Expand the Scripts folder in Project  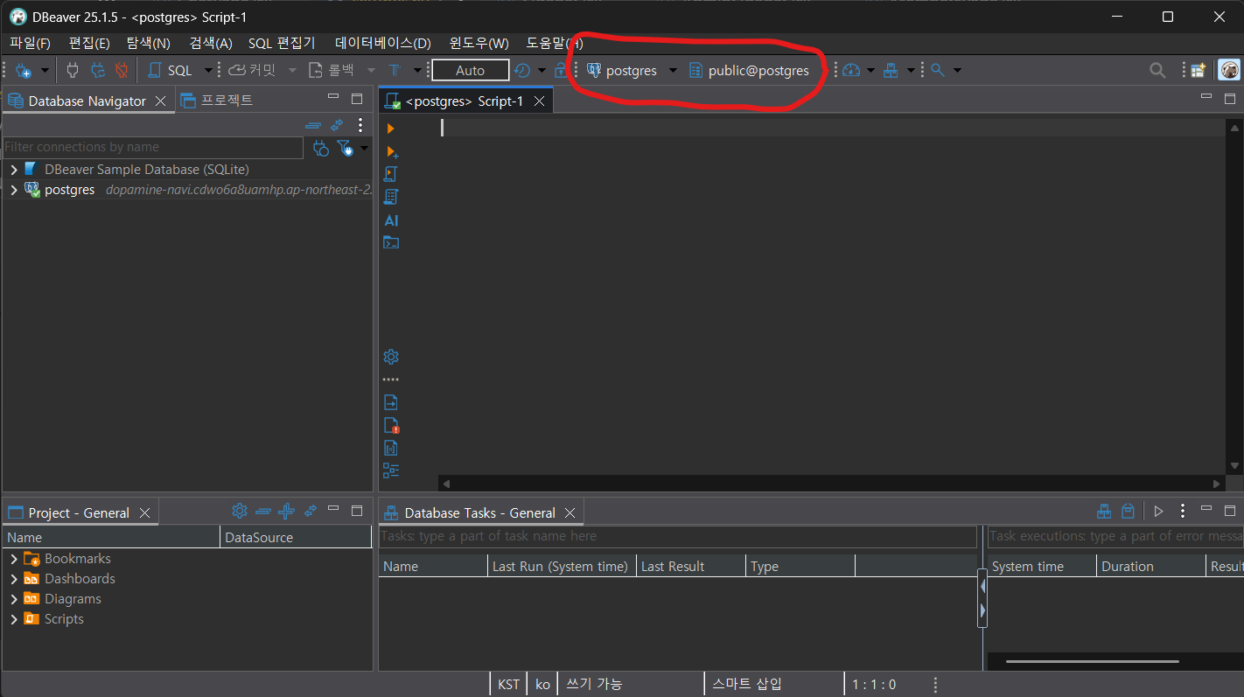click(x=14, y=618)
